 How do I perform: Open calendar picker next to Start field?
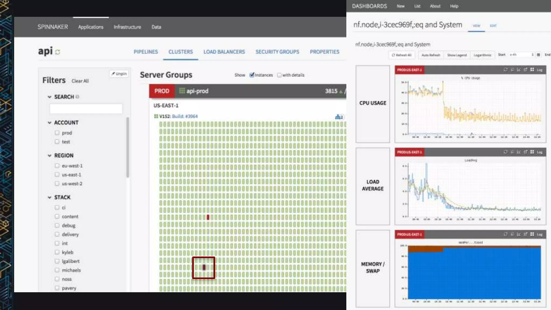tap(538, 55)
